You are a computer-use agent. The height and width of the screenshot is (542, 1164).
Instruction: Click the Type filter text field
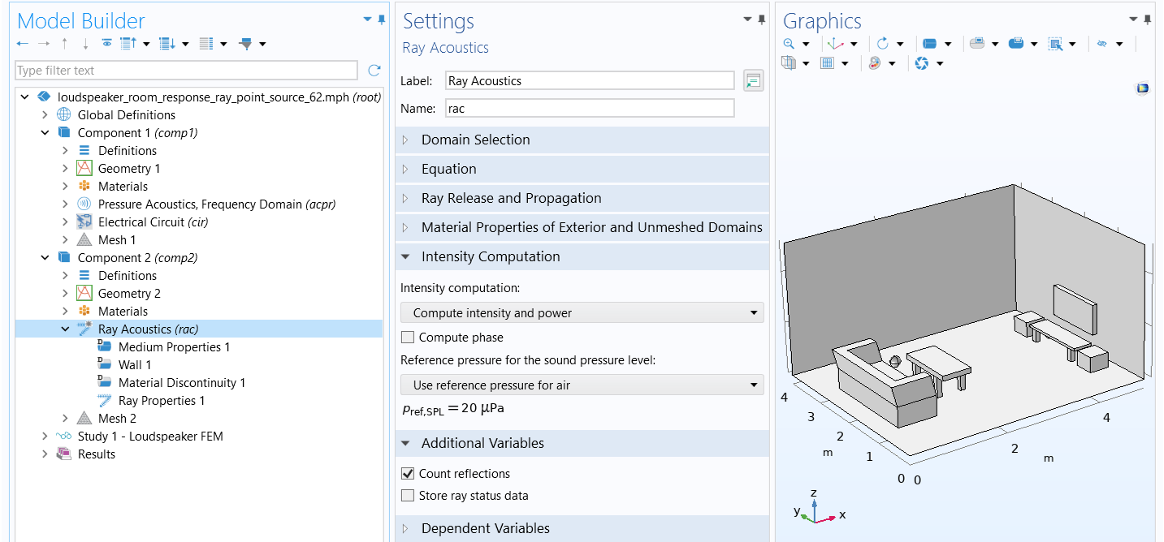(x=186, y=71)
